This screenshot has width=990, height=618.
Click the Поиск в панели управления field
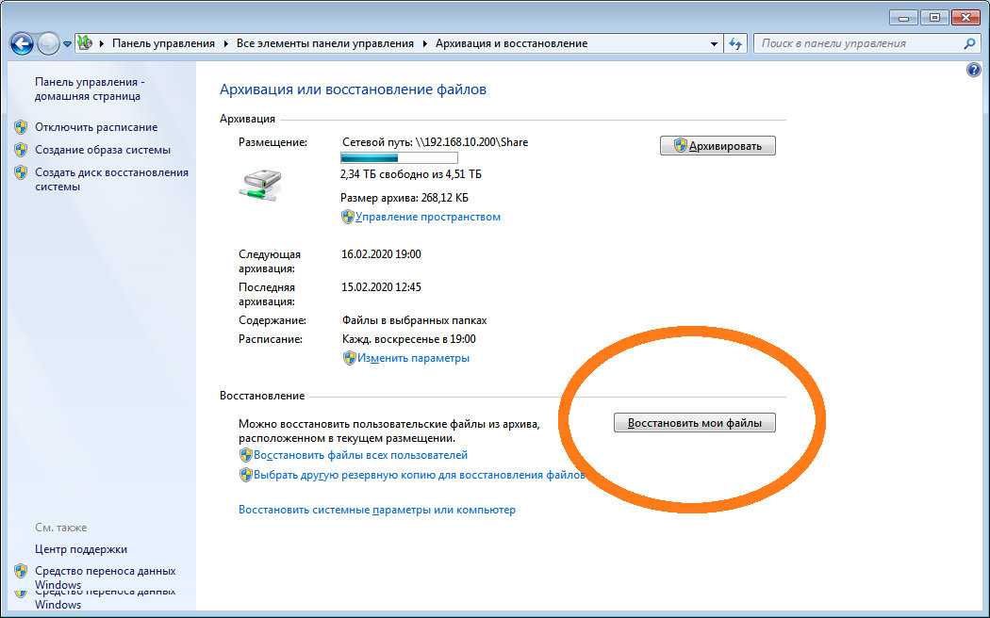858,43
